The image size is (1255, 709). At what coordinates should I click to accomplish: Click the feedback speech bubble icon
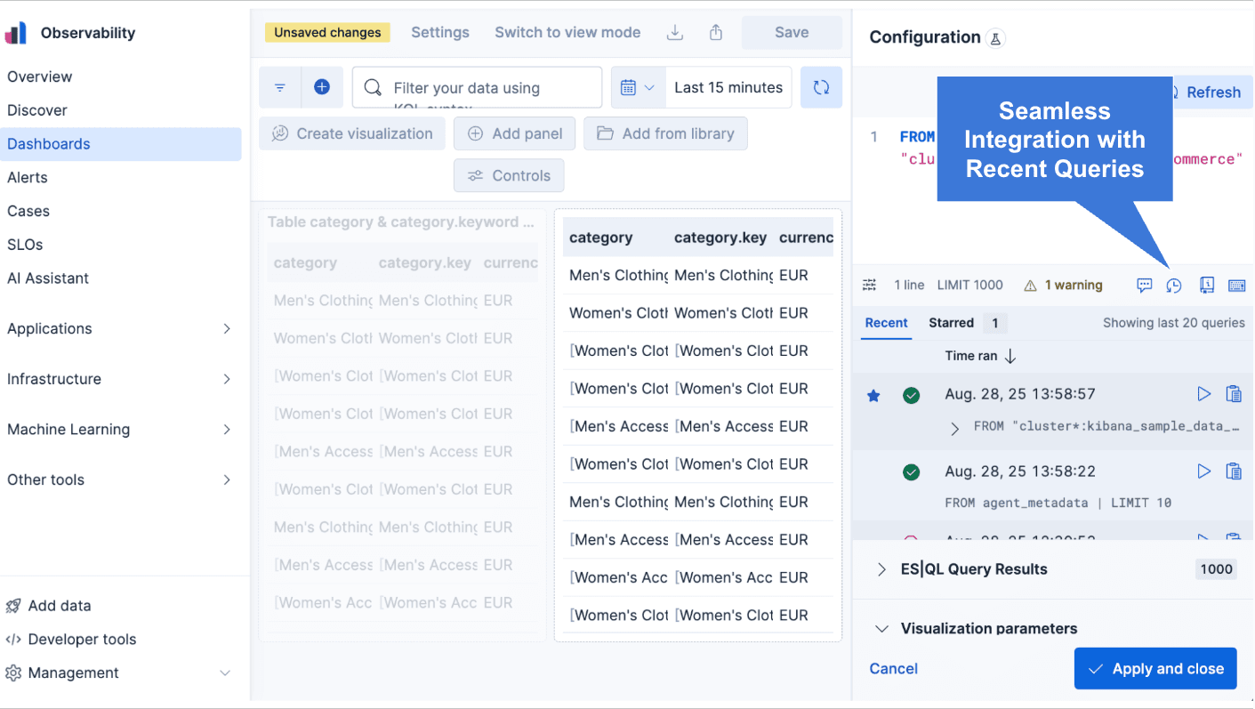coord(1144,285)
